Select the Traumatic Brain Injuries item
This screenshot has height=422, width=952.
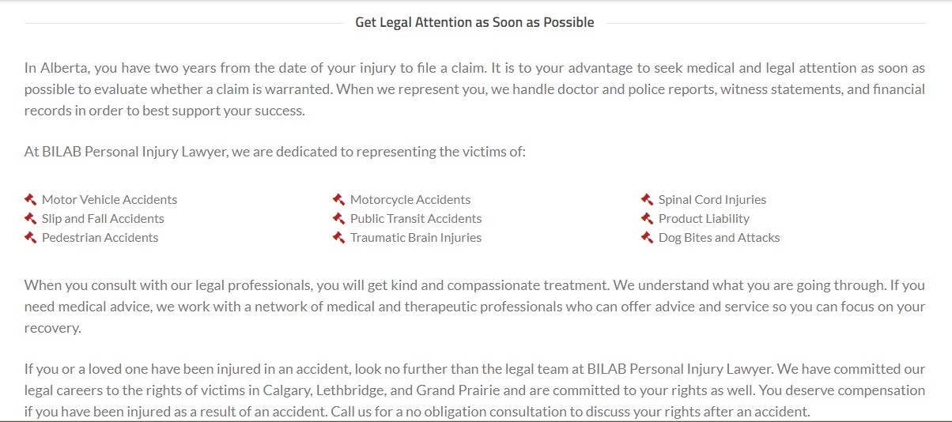416,238
